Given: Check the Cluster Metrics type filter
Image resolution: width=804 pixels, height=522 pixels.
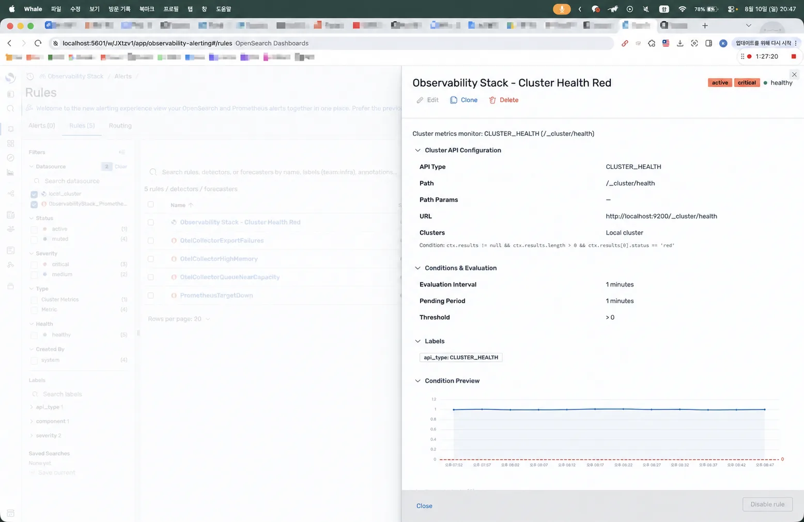Looking at the screenshot, I should [34, 300].
